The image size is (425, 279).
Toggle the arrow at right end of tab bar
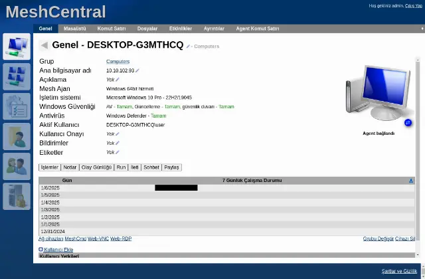pos(422,29)
